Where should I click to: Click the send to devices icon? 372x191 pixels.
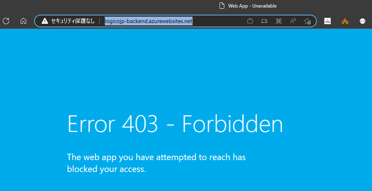click(264, 21)
